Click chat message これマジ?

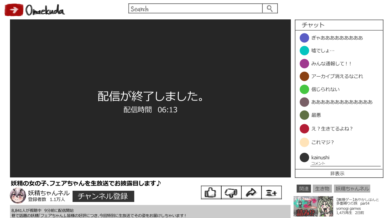(323, 142)
